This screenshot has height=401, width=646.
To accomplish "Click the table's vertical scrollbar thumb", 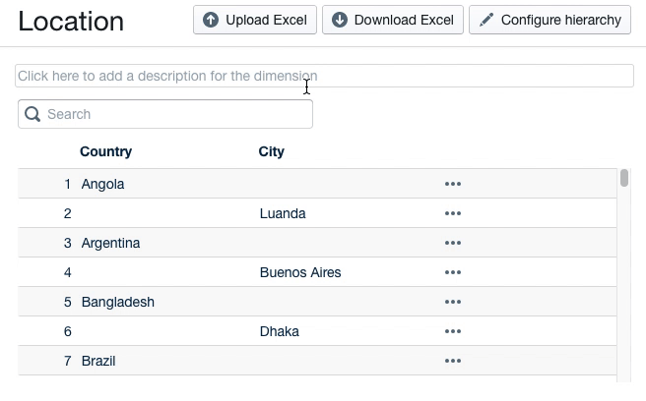I will click(624, 178).
